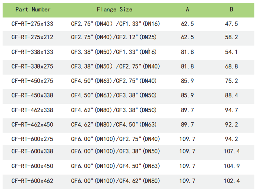Click flange size CF2.75"(DN40)/CF1.33"(DN16)
This screenshot has height=193, width=257.
point(115,24)
